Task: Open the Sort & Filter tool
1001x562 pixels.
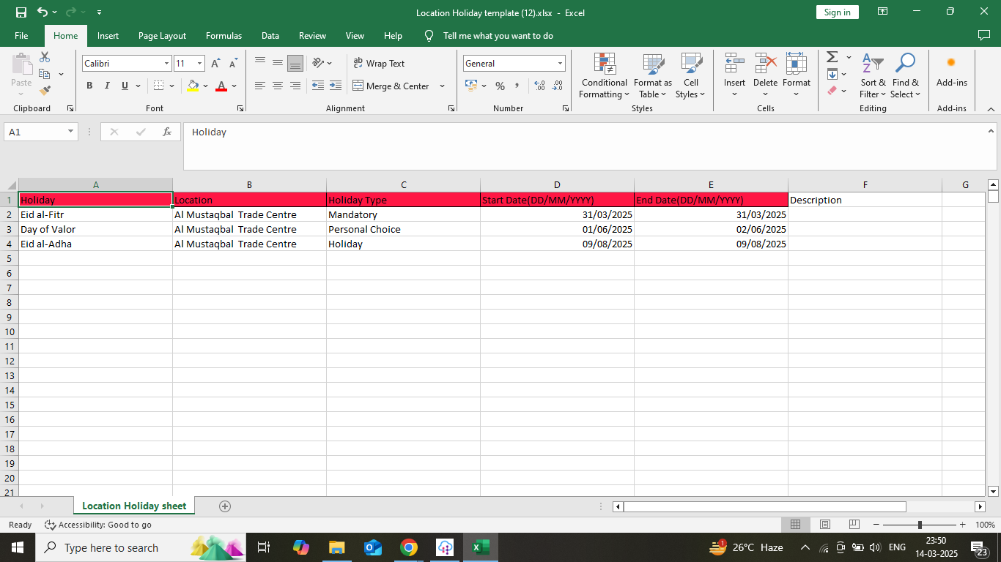Action: click(x=873, y=75)
